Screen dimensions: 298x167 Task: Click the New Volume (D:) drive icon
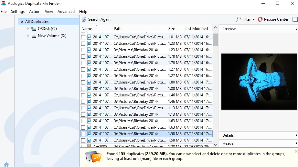click(x=34, y=36)
